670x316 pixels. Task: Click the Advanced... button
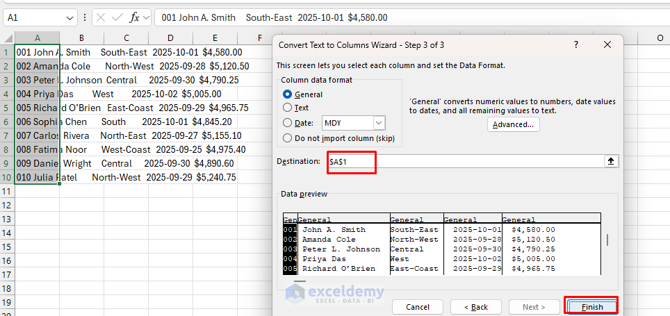pyautogui.click(x=513, y=125)
